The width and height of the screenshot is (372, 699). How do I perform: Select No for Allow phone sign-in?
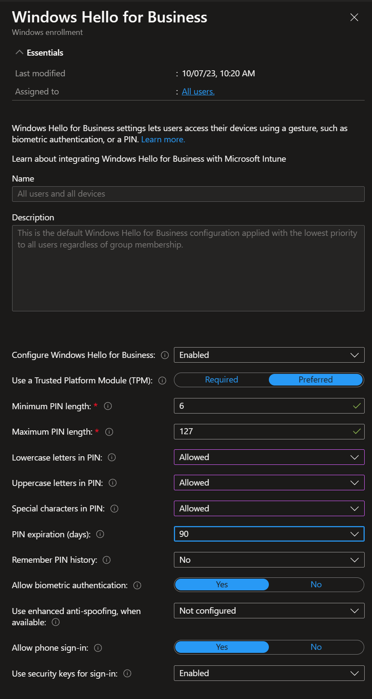point(316,647)
